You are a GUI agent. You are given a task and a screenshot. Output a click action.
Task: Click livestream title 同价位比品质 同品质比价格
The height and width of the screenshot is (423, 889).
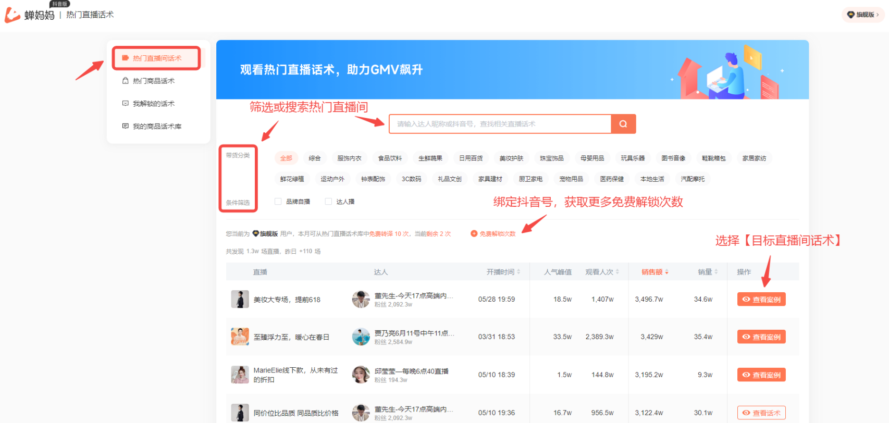(x=296, y=413)
